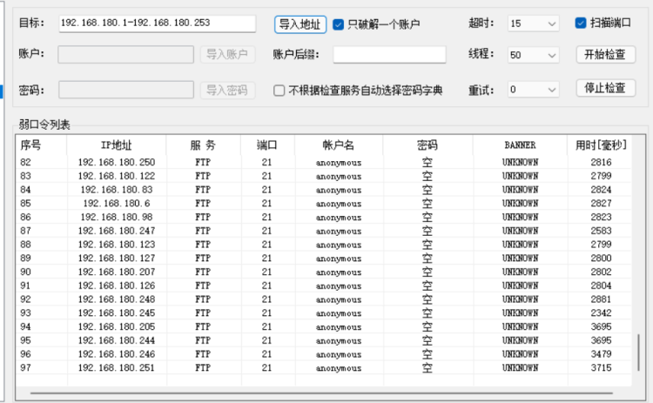Viewport: 653px width, 403px height.
Task: Select IP 192.168.180.245 in row 93
Action: tap(117, 312)
